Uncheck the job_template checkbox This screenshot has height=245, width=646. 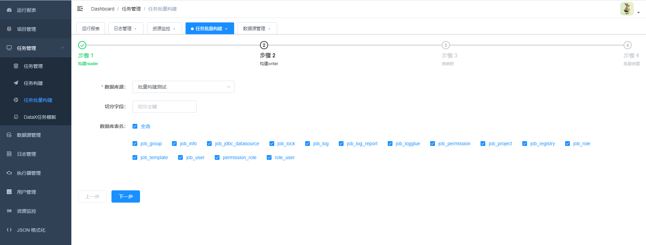135,157
